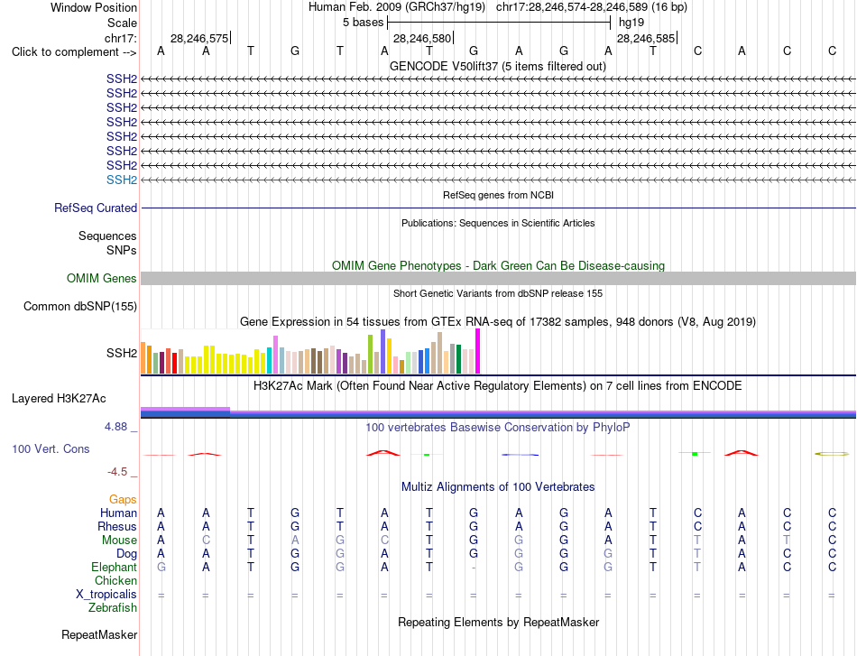Screen dimensions: 857x656
Task: Click the Scale row label
Action: 122,23
